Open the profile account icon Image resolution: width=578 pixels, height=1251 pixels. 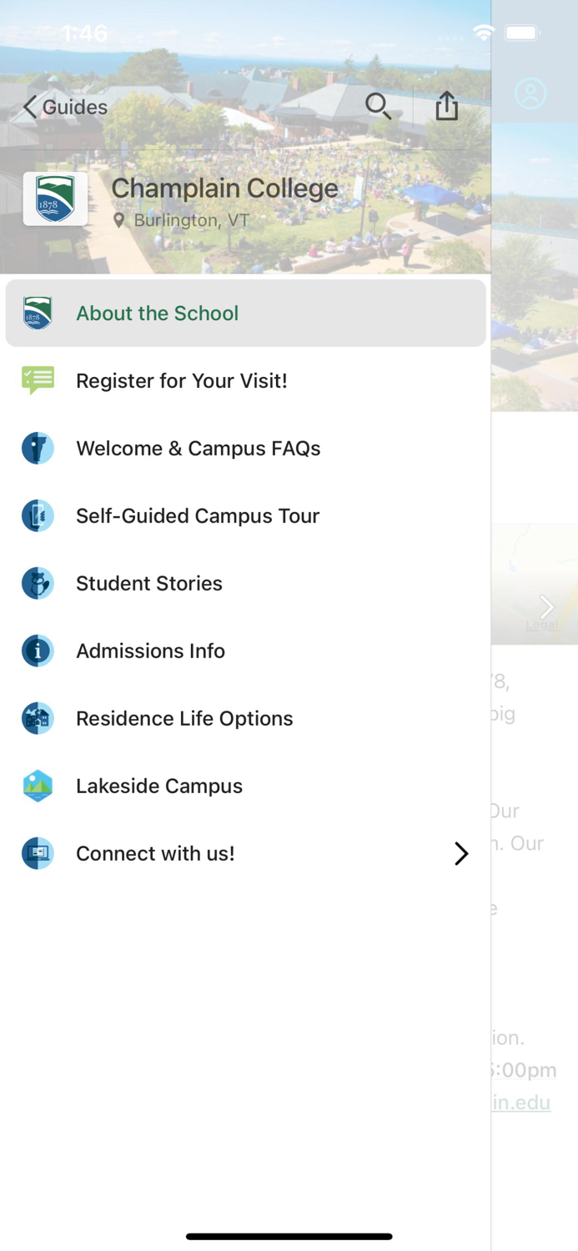pos(532,93)
